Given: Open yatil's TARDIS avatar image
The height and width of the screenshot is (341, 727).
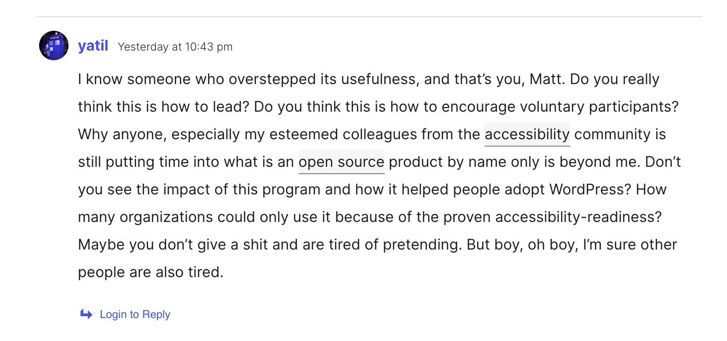Looking at the screenshot, I should pyautogui.click(x=54, y=45).
